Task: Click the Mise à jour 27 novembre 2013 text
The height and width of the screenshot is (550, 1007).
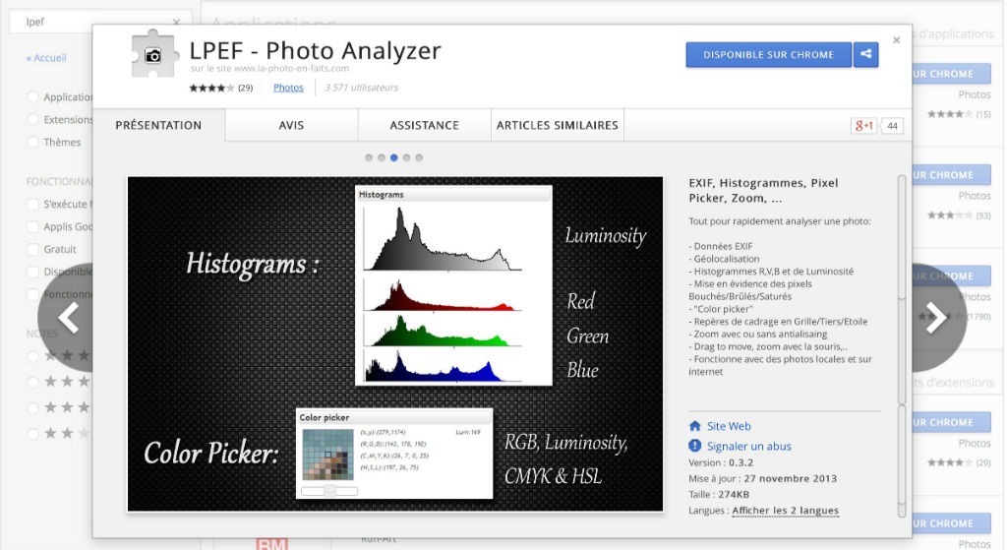Action: pyautogui.click(x=762, y=479)
